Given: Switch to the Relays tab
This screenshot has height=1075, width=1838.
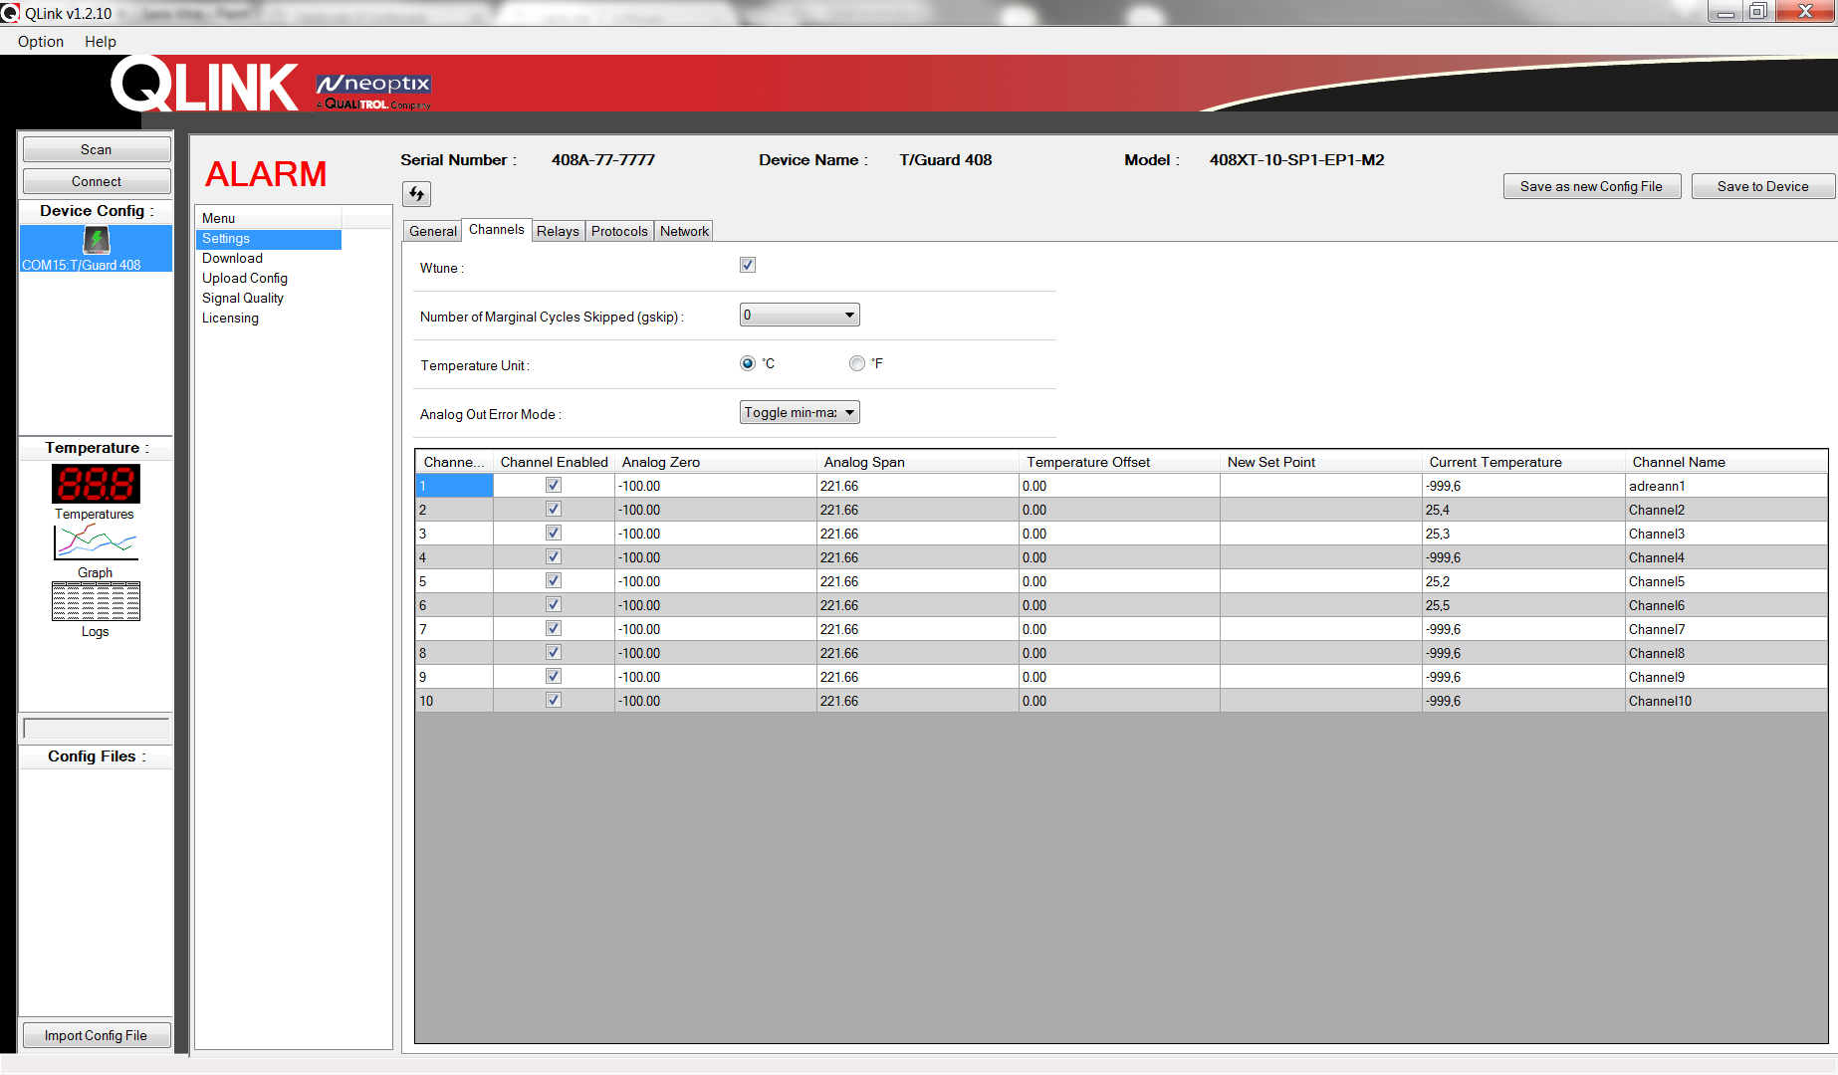Looking at the screenshot, I should 558,231.
